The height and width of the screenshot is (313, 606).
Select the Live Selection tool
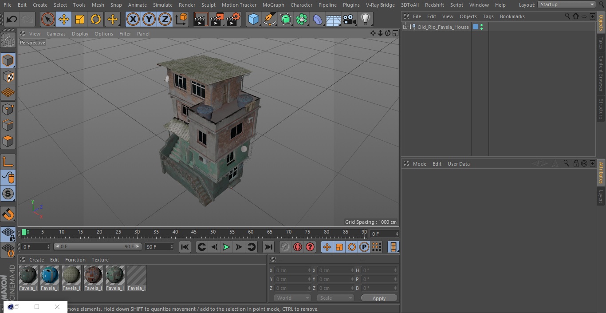point(48,19)
